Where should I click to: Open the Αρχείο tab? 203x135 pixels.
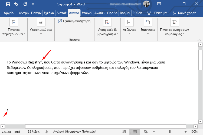point(9,13)
